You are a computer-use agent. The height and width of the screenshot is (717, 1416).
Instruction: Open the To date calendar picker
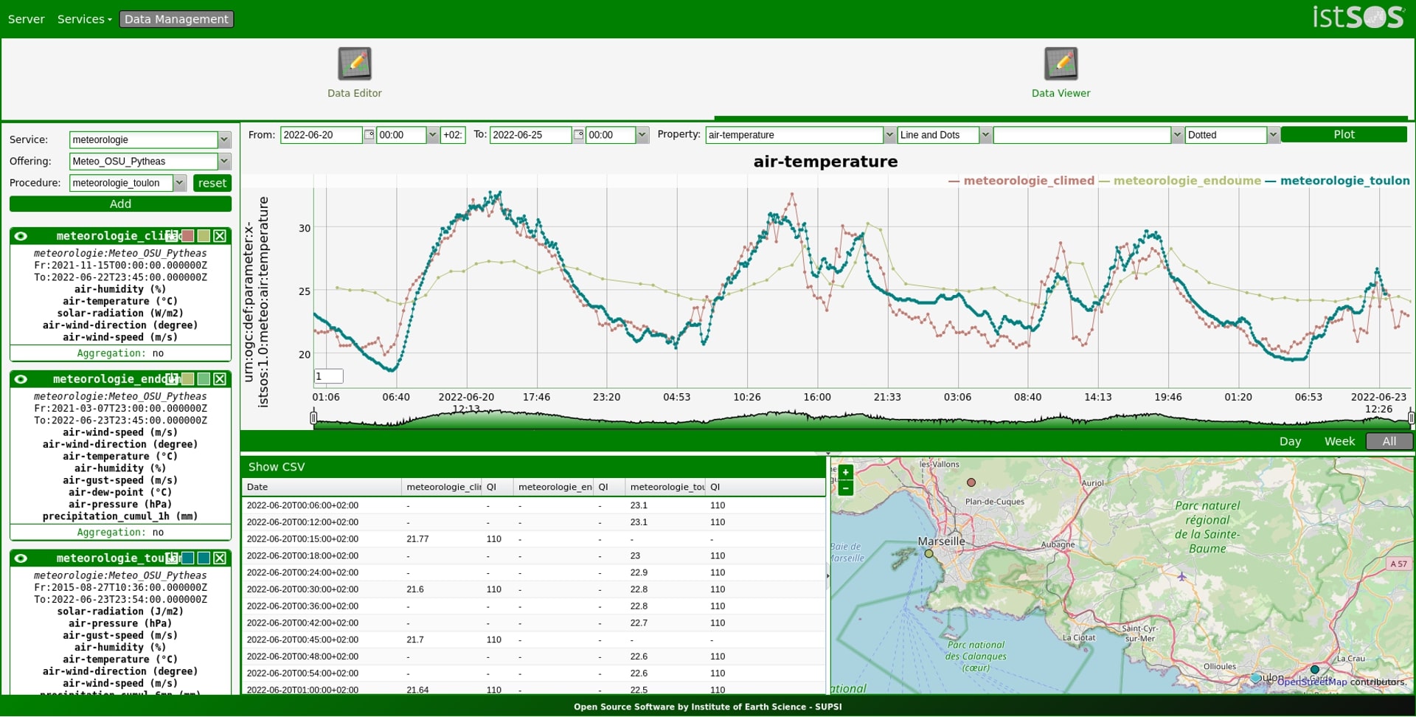pos(578,135)
